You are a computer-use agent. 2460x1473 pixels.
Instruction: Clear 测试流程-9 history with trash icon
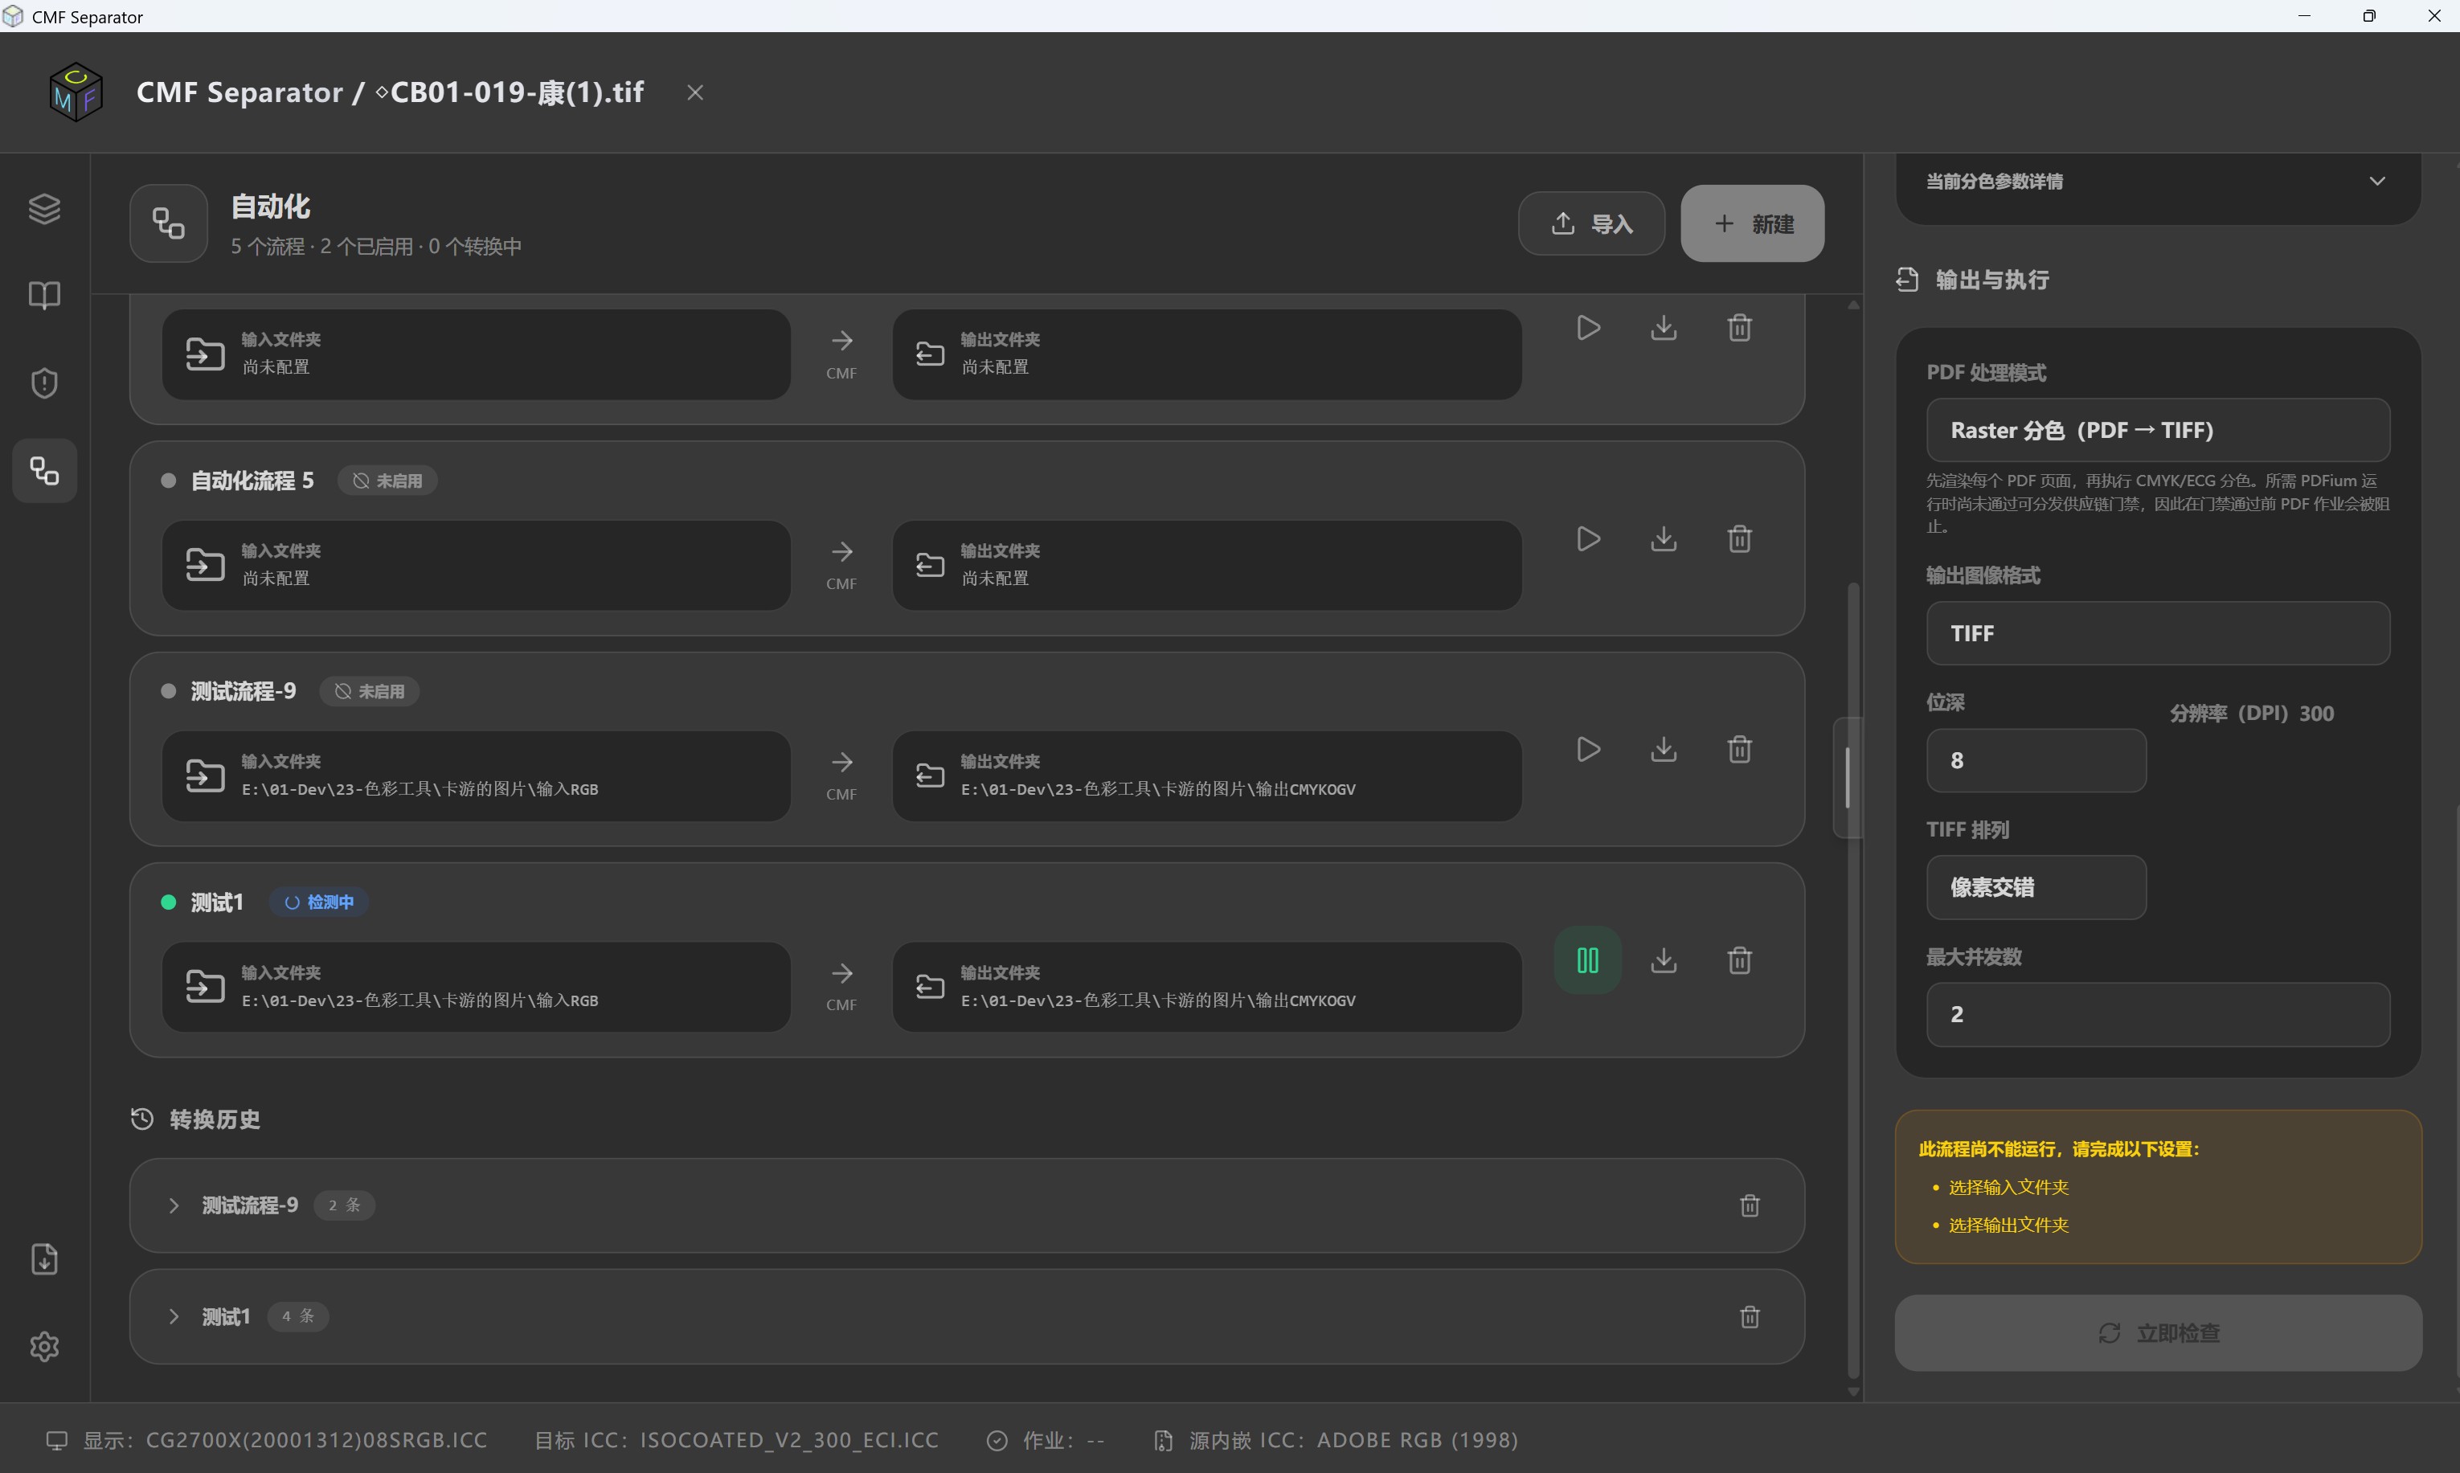1750,1205
